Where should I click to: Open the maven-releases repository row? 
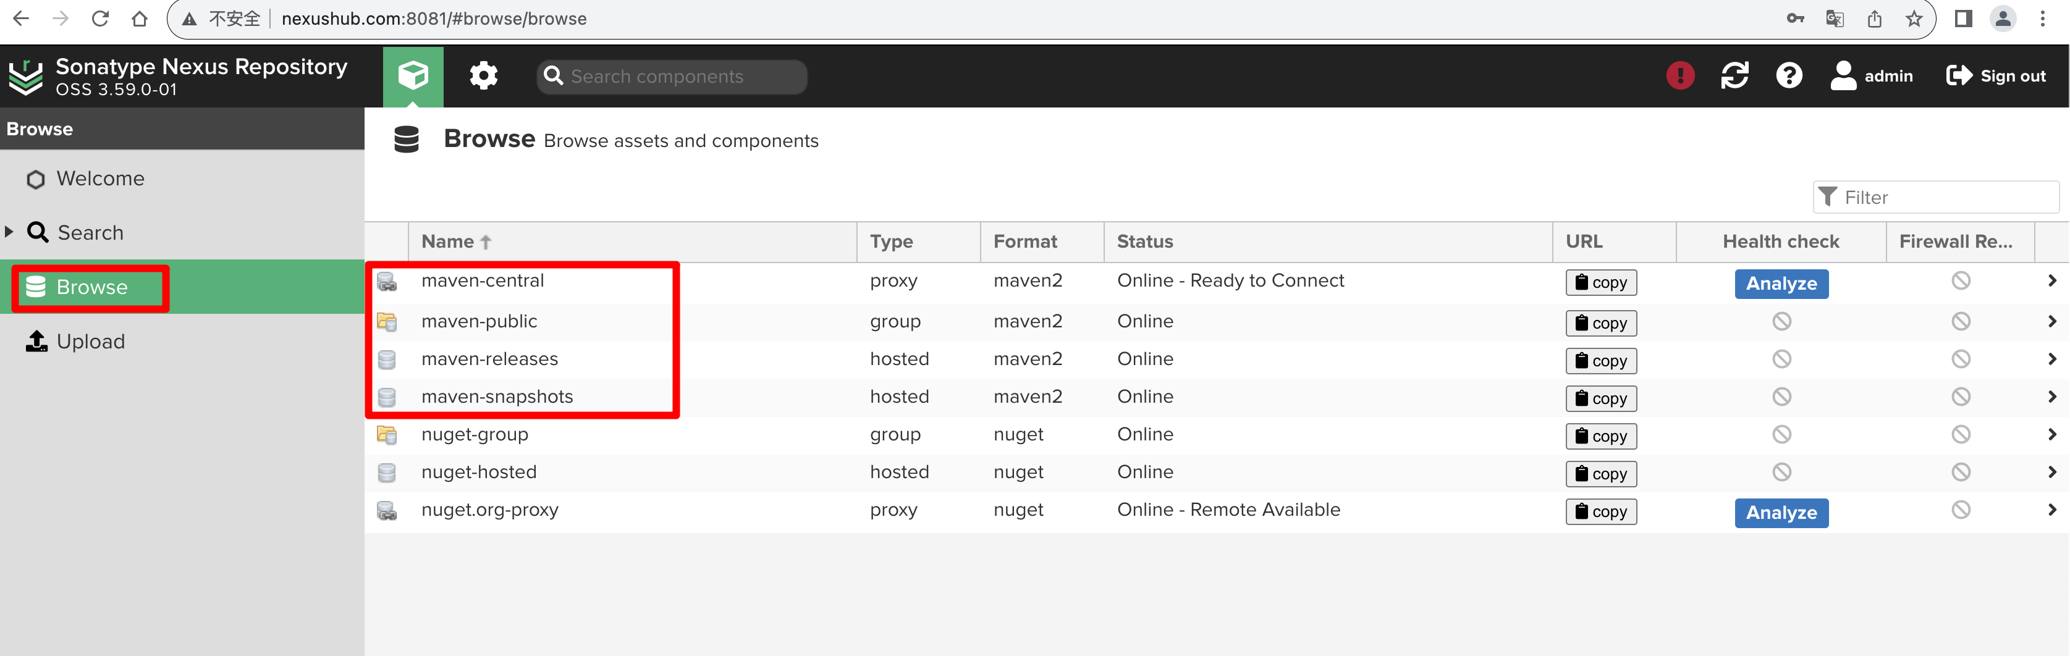(x=1217, y=360)
